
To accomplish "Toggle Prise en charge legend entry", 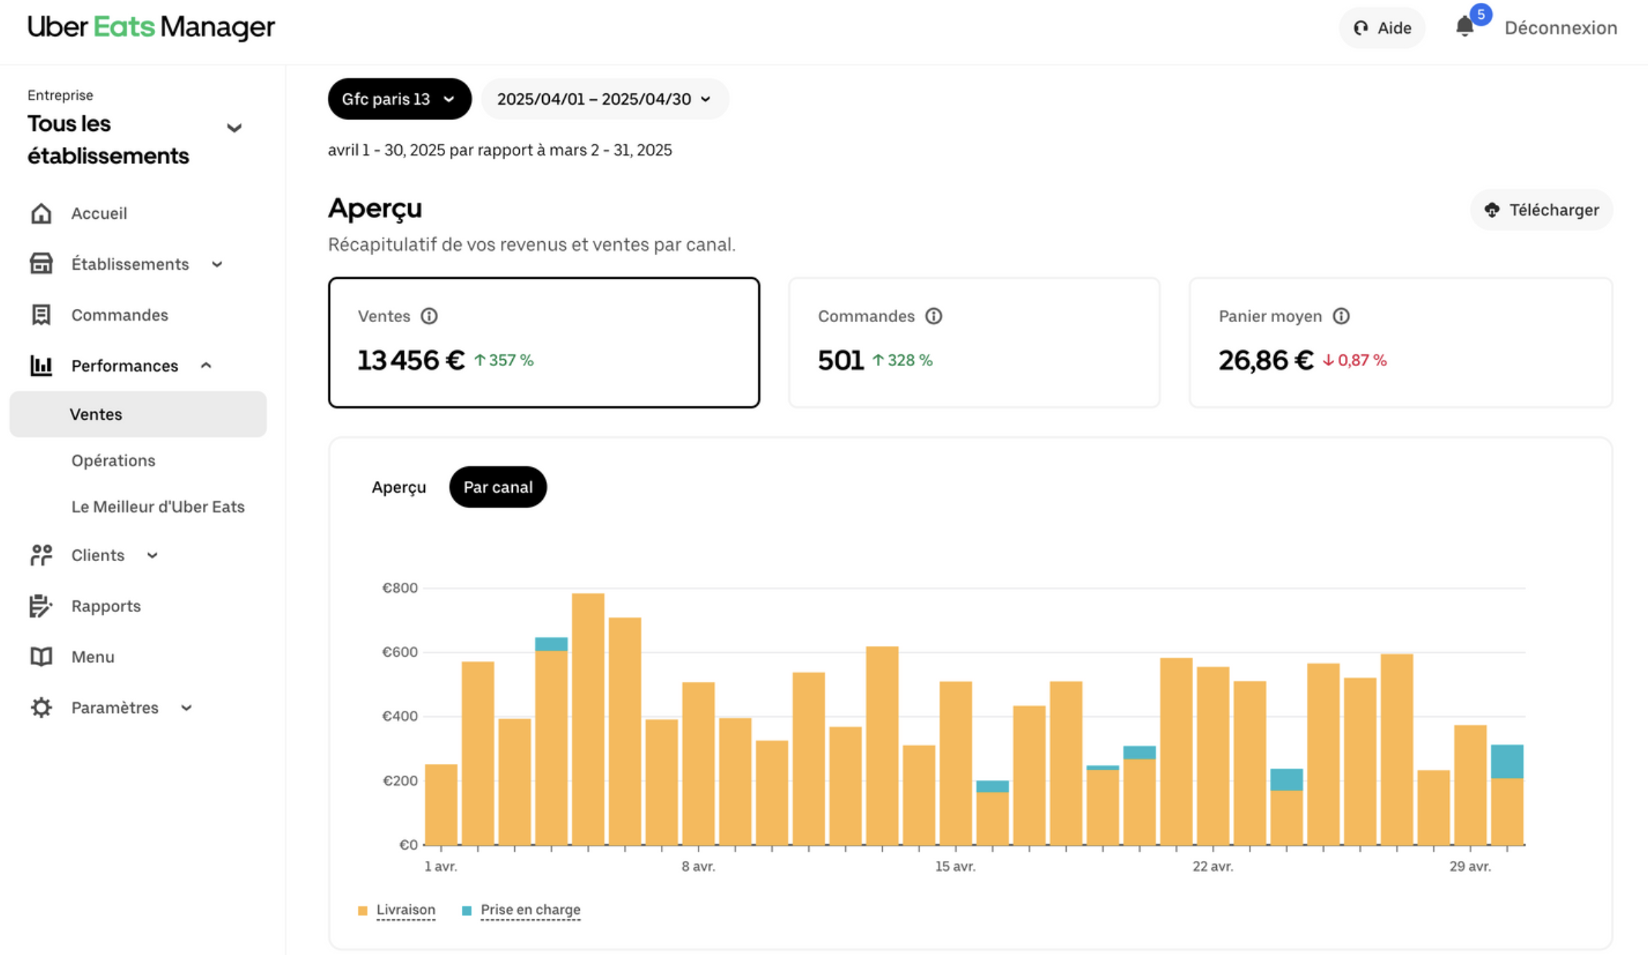I will [530, 910].
